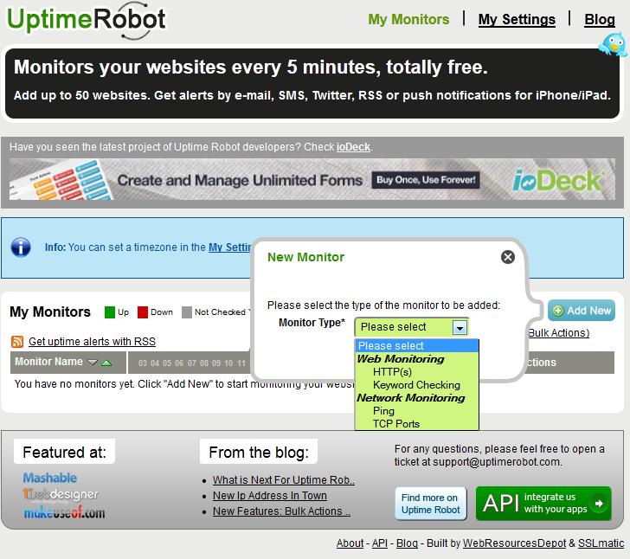
Task: Open My Settings link in info box
Action: pyautogui.click(x=230, y=247)
